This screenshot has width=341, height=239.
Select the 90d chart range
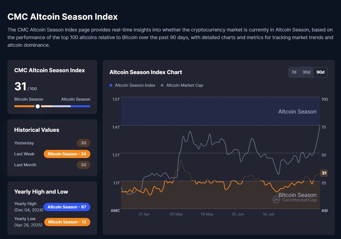[320, 72]
